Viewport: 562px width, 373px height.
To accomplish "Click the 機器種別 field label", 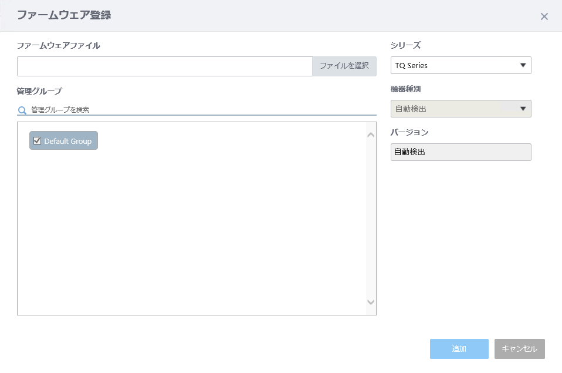I will tap(405, 89).
